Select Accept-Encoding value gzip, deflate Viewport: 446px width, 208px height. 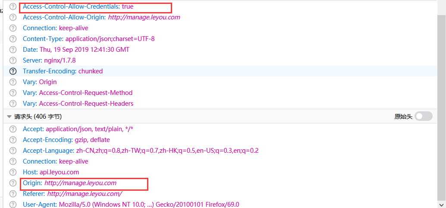tap(92, 140)
